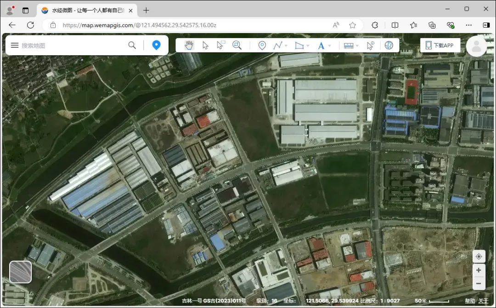Viewport: 496px width, 308px height.
Task: Choose the text annotation A tool
Action: [321, 46]
